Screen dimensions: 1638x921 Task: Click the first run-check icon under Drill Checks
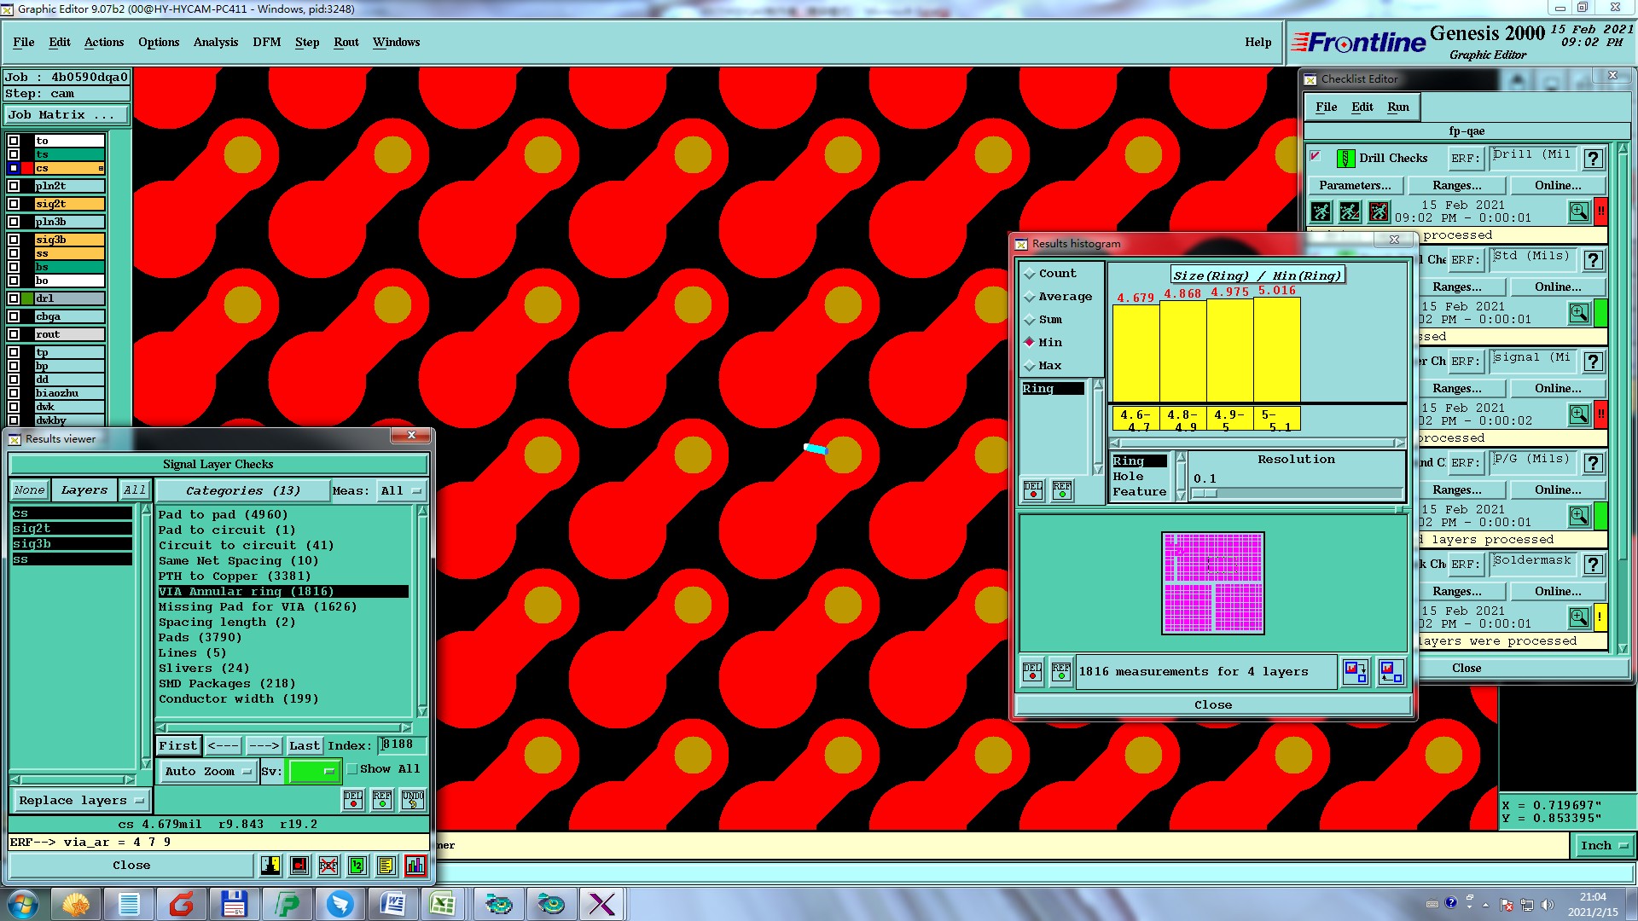1321,211
